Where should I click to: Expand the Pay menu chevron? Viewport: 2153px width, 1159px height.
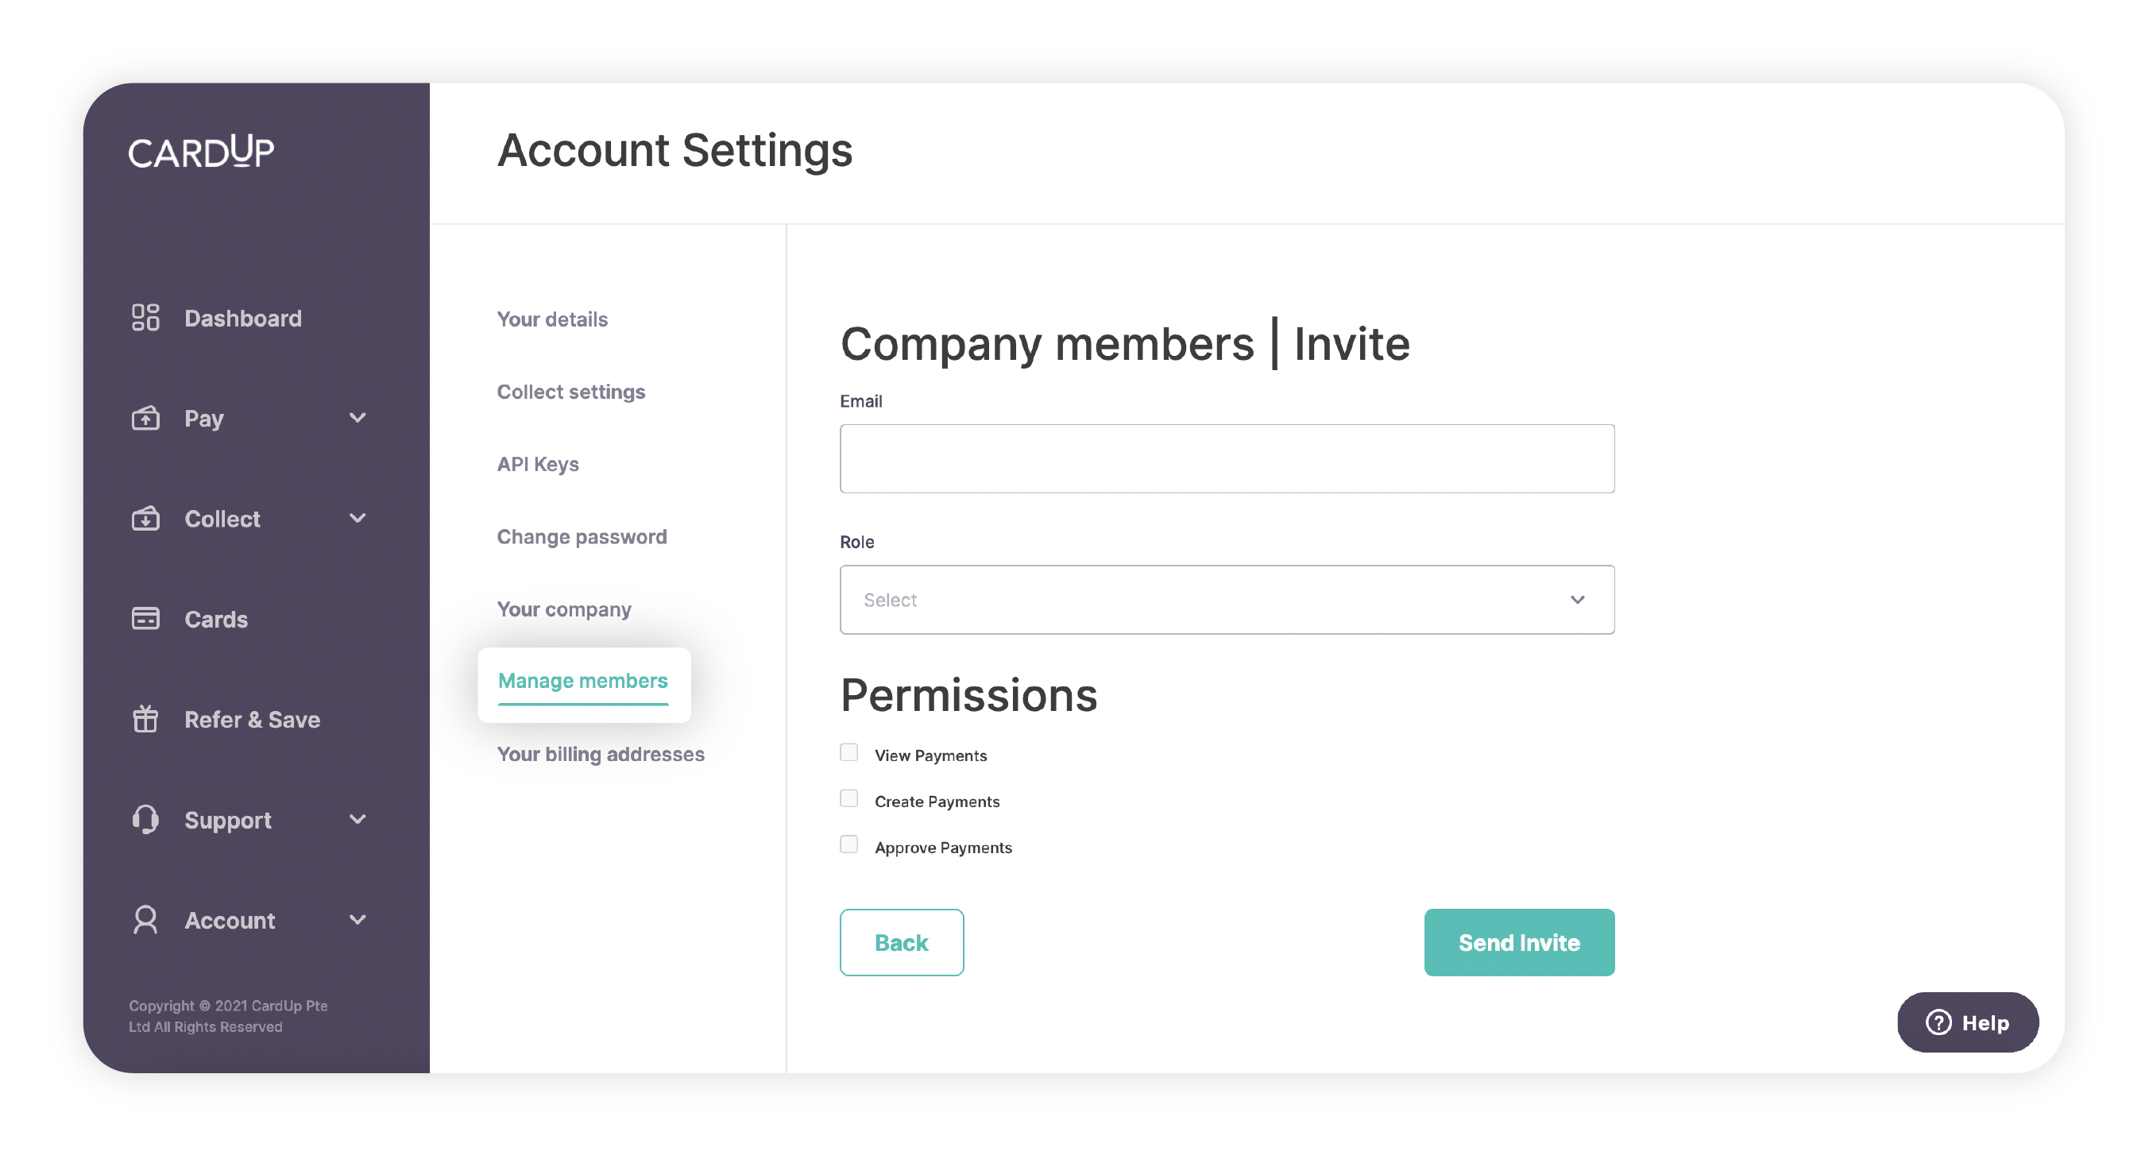tap(358, 418)
